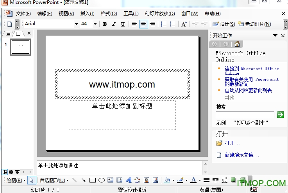Screen dimensions: 288x193
Task: Toggle Italic formatting
Action: pyautogui.click(x=114, y=24)
